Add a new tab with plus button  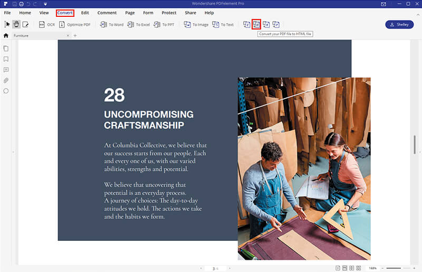click(x=75, y=35)
